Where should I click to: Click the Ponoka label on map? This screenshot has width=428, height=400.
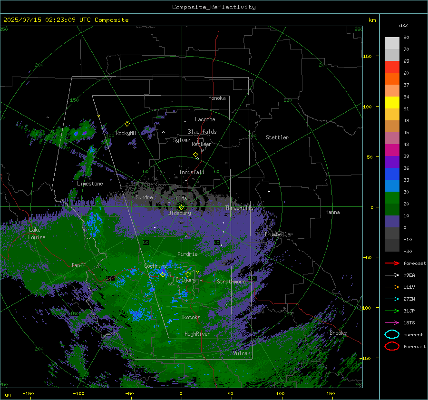tap(217, 98)
